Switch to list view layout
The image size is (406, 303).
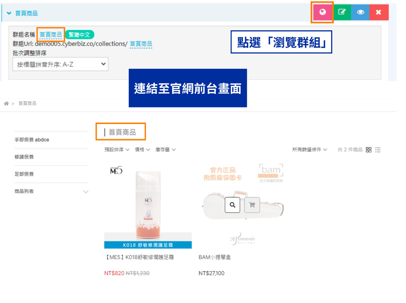point(378,150)
